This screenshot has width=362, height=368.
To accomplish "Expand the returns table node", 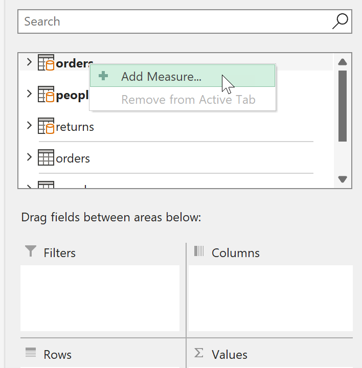I will 29,126.
